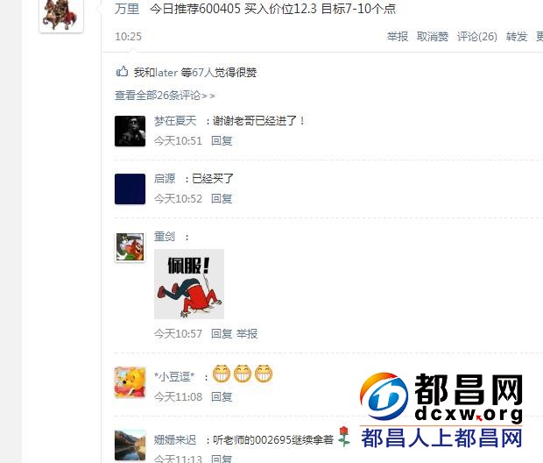Screen dimensions: 543x463
Task: Report 重剑's comment via 举报
Action: click(x=247, y=334)
